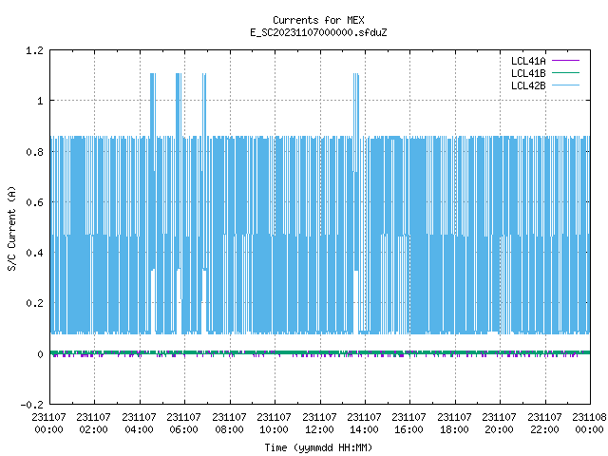Click the LCL42B current spike near 07:00
The height and width of the screenshot is (456, 608).
tap(204, 104)
